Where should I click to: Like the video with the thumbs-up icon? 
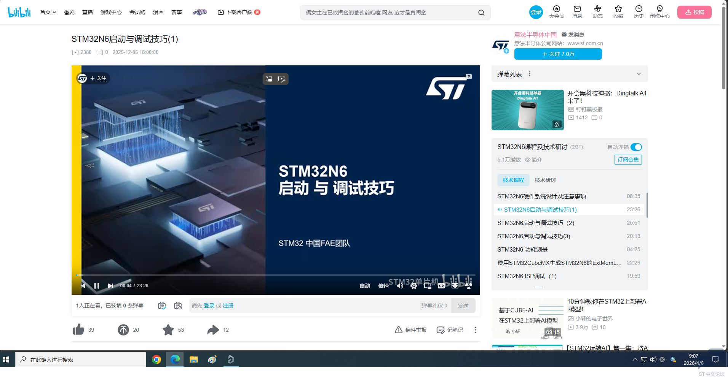78,330
